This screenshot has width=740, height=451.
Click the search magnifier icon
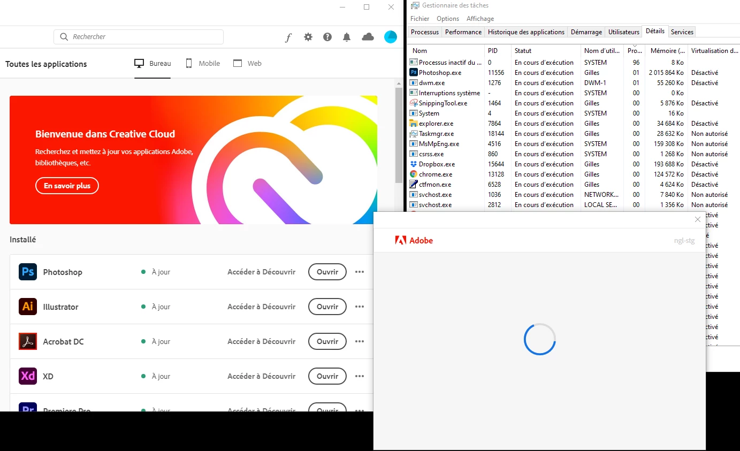64,37
